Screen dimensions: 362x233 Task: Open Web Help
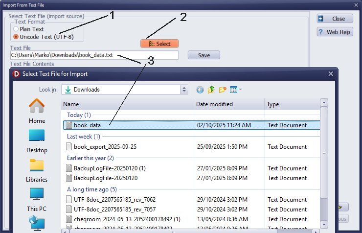(x=335, y=32)
